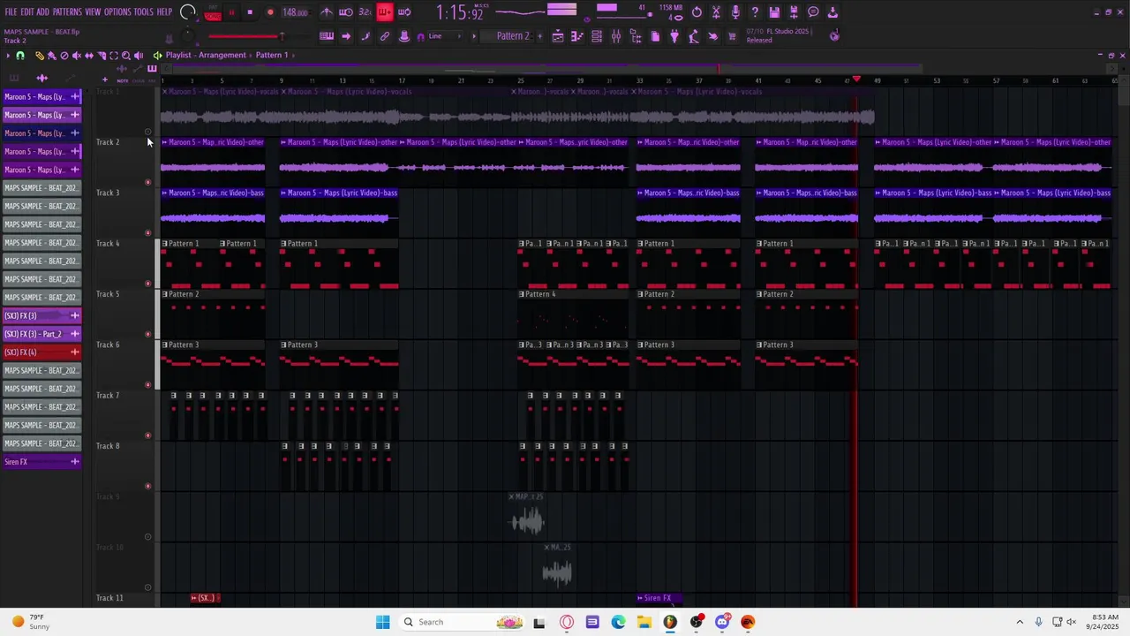Open the playlist options arrow menu
The height and width of the screenshot is (636, 1130).
tap(8, 56)
